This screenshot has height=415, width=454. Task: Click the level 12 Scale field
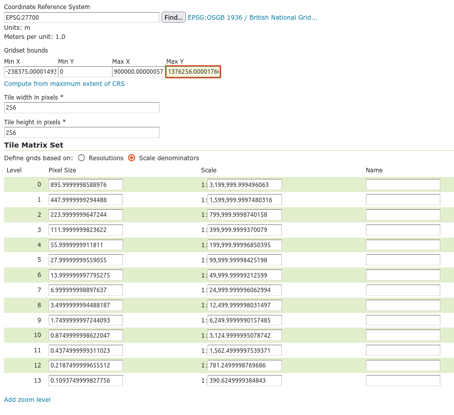click(x=244, y=365)
